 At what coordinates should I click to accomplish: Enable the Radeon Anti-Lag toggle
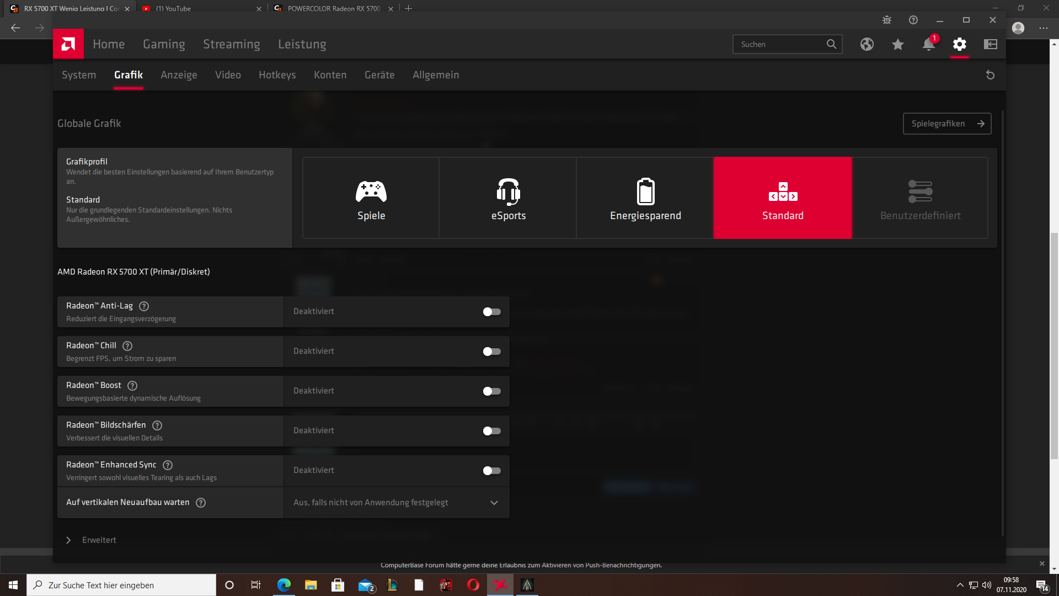coord(491,312)
